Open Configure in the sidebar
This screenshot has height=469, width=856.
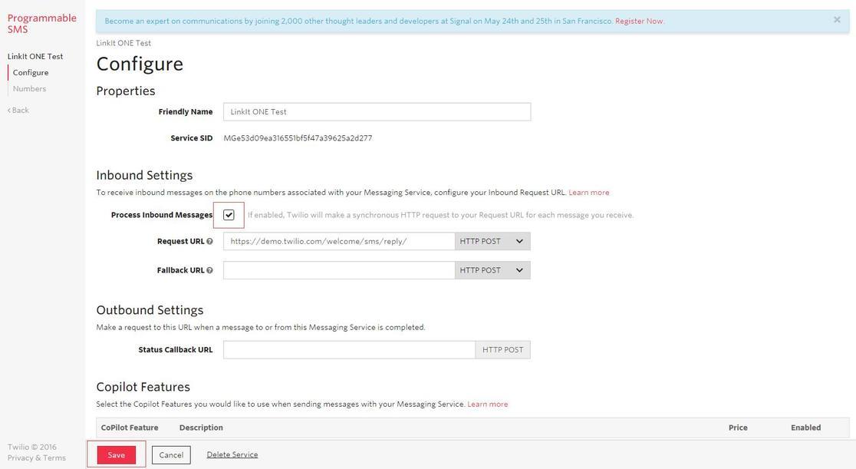coord(31,73)
